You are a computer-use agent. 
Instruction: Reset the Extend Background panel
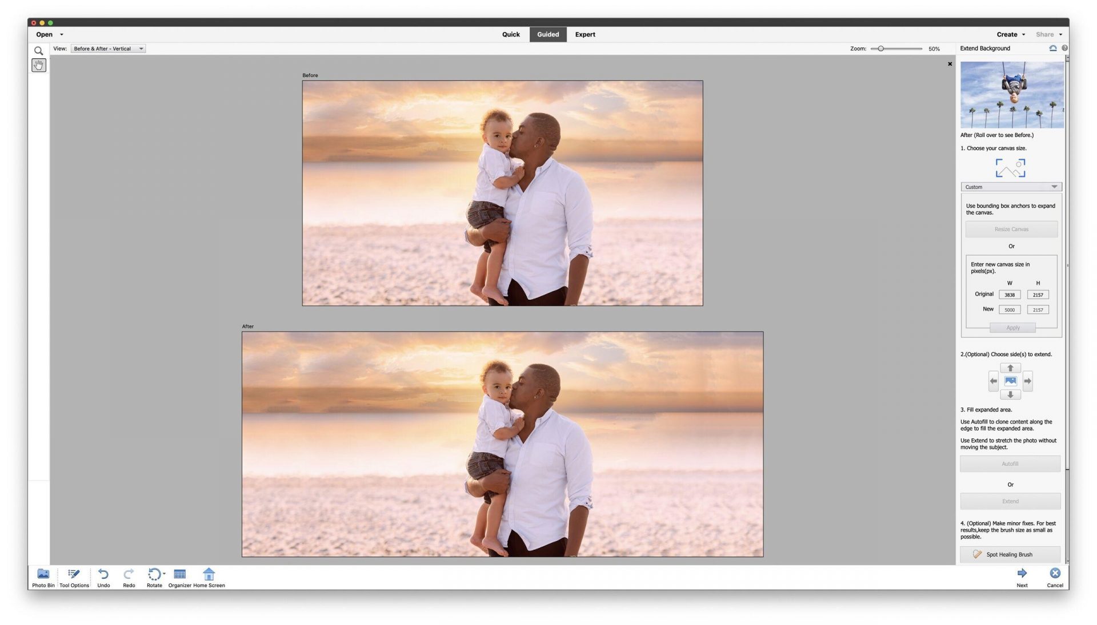[x=1052, y=48]
